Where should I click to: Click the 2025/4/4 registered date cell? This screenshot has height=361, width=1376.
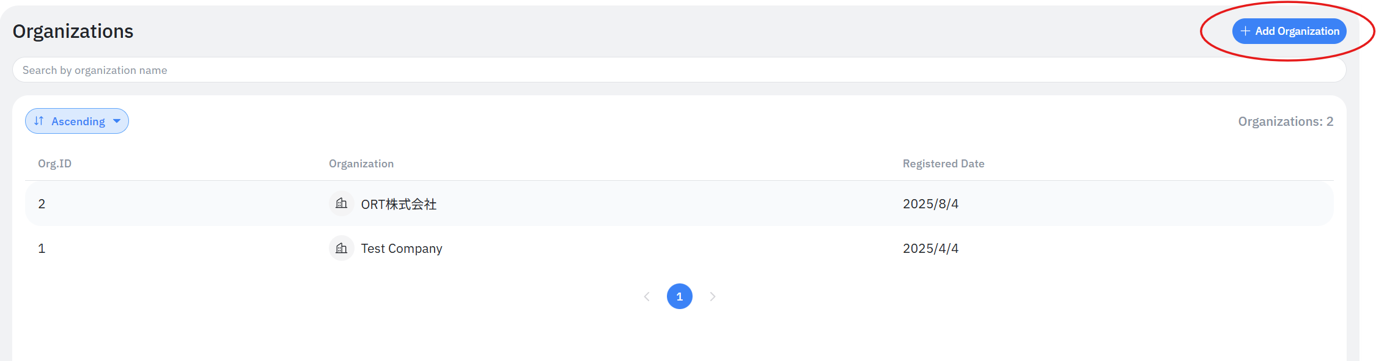[x=930, y=249]
